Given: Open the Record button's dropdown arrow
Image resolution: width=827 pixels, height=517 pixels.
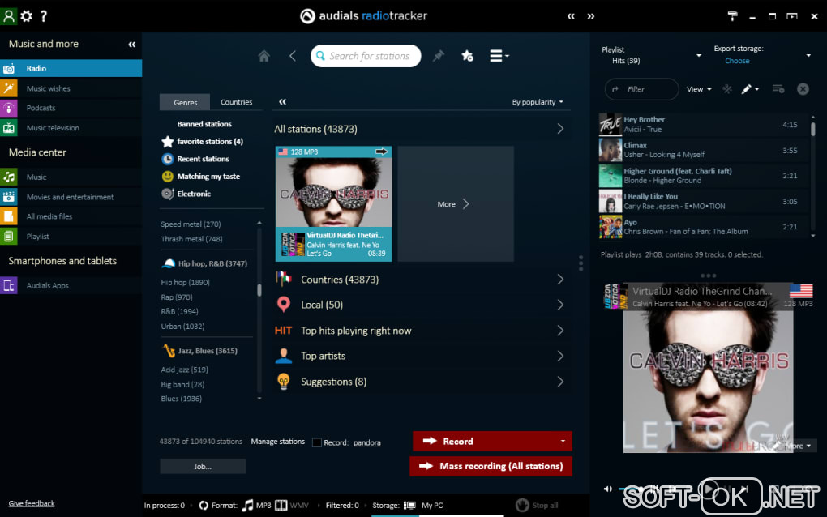Looking at the screenshot, I should tap(563, 441).
